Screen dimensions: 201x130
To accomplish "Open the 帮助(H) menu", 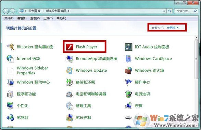I will point(61,18).
